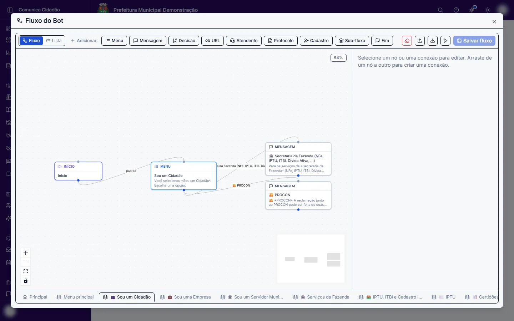
Task: Open the IPTU, ITBI e Cadastro tab
Action: point(391,297)
